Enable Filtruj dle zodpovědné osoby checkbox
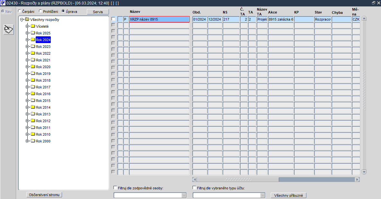The image size is (381, 199). coord(115,187)
